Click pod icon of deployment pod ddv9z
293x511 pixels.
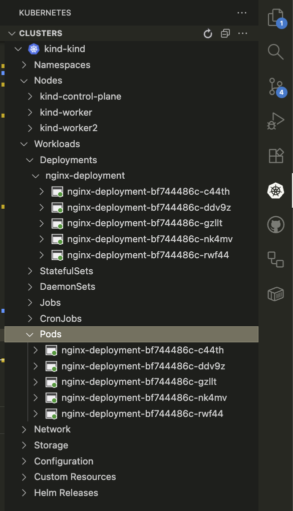(x=58, y=208)
